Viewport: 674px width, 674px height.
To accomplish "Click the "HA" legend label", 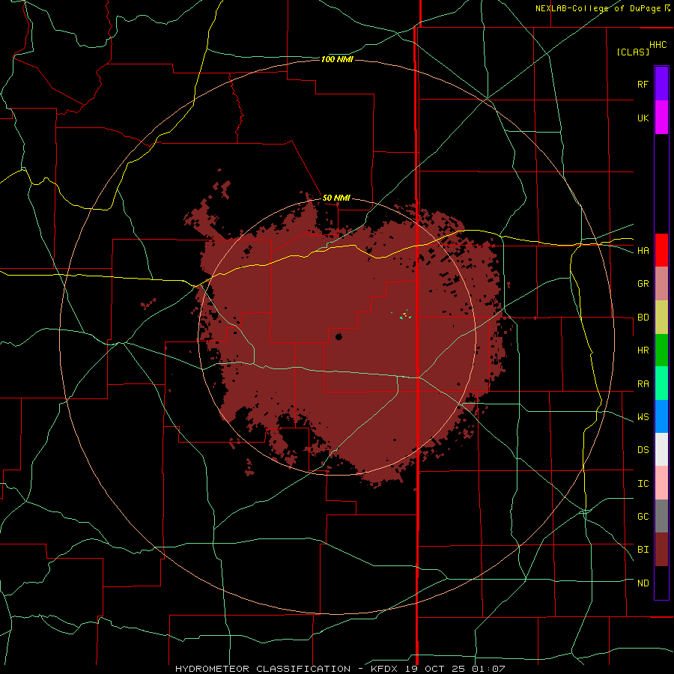I will point(643,251).
